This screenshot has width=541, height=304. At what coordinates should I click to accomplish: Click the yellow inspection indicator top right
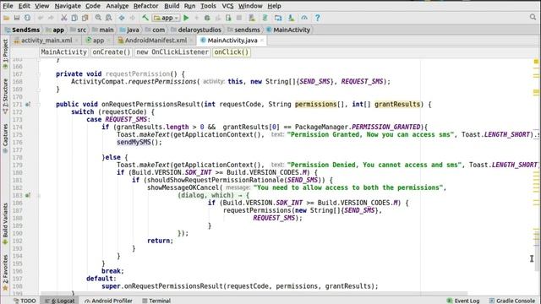(x=536, y=62)
